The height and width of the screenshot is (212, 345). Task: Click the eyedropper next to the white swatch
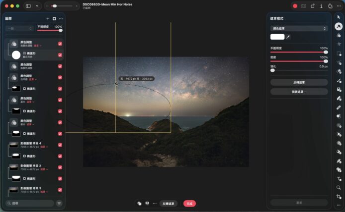288,37
